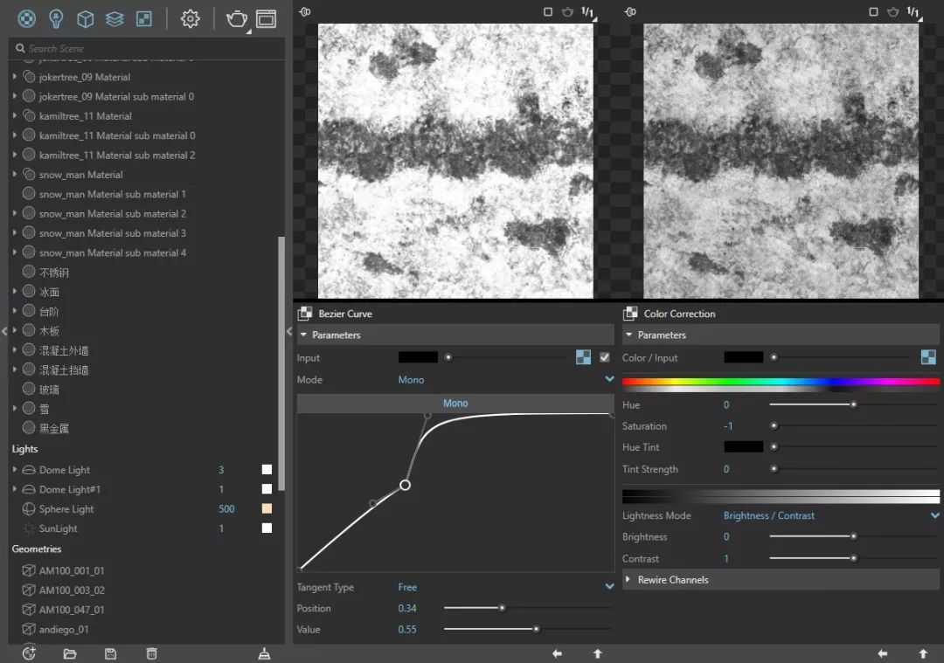Show the Geometry category via the cube icon
944x663 pixels.
(85, 18)
